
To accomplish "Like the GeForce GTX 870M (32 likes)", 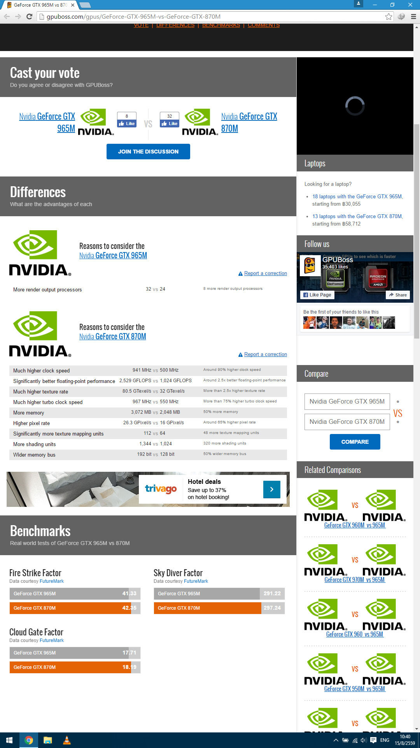I will (170, 123).
